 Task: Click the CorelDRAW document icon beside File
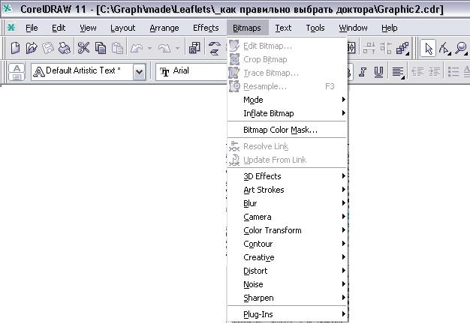[x=11, y=28]
